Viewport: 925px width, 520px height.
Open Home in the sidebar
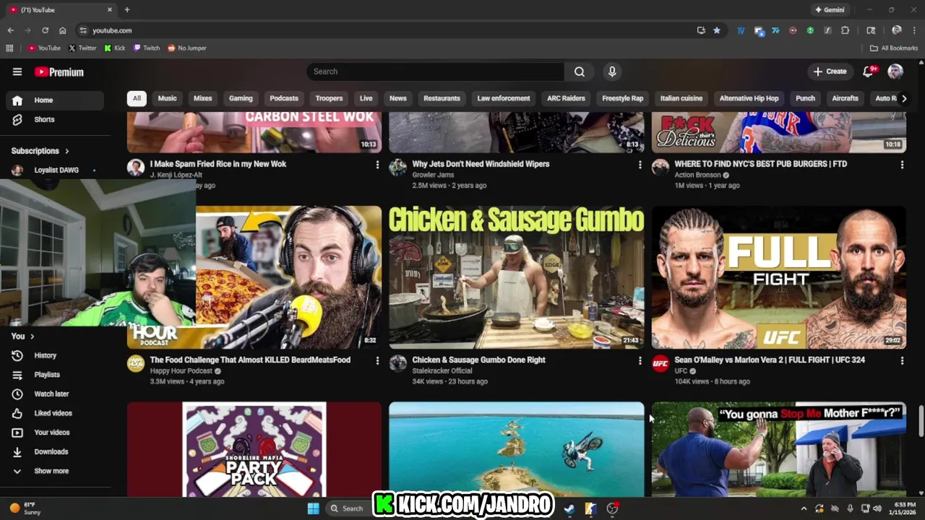tap(55, 100)
